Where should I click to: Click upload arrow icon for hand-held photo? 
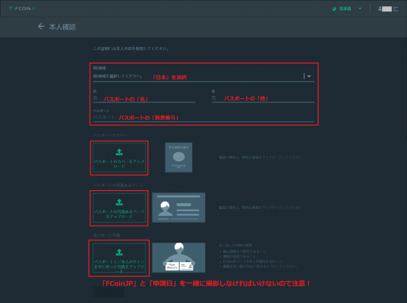119,252
